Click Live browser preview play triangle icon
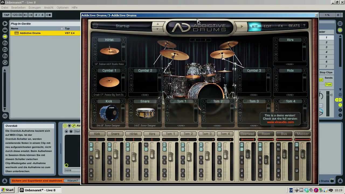The width and height of the screenshot is (345, 194). (x=5, y=23)
